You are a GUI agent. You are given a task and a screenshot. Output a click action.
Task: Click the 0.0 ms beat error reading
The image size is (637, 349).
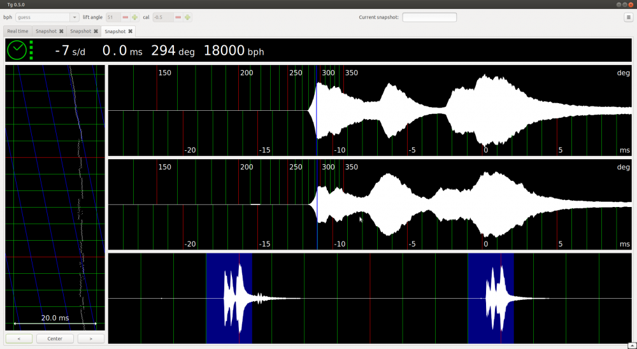coord(122,51)
